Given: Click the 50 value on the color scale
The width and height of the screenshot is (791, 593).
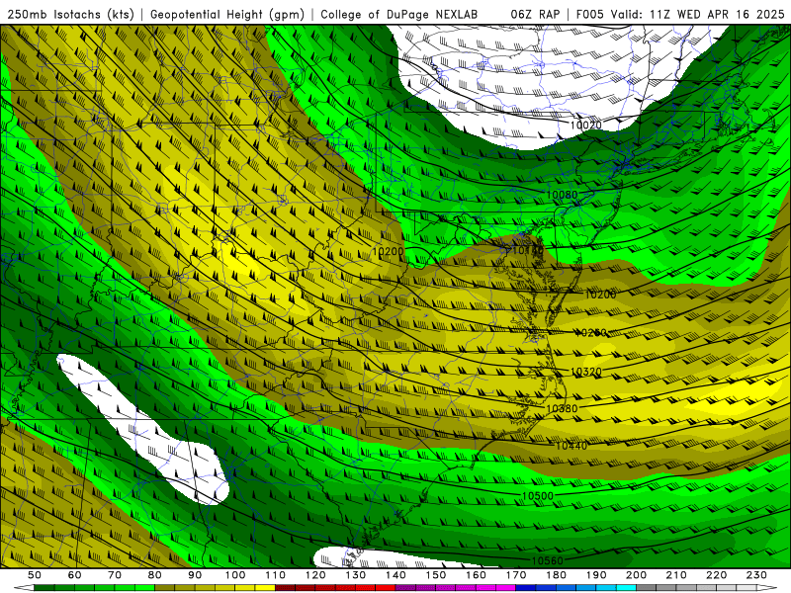Looking at the screenshot, I should 35,575.
